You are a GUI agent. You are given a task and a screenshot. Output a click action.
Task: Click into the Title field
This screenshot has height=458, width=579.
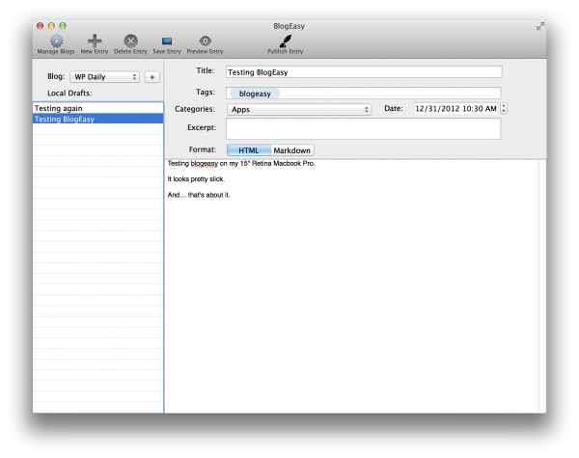click(364, 72)
